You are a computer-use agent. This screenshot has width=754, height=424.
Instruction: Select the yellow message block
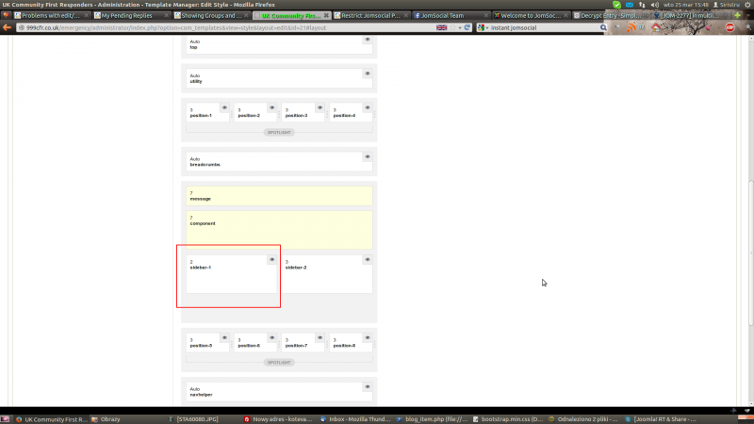pyautogui.click(x=279, y=196)
